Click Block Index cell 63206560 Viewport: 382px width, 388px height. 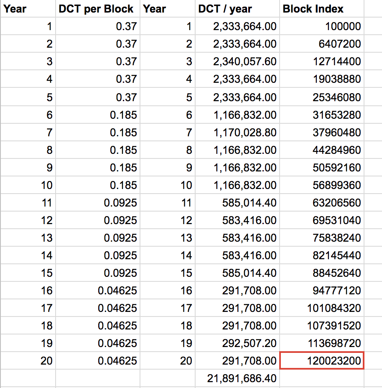(x=322, y=203)
